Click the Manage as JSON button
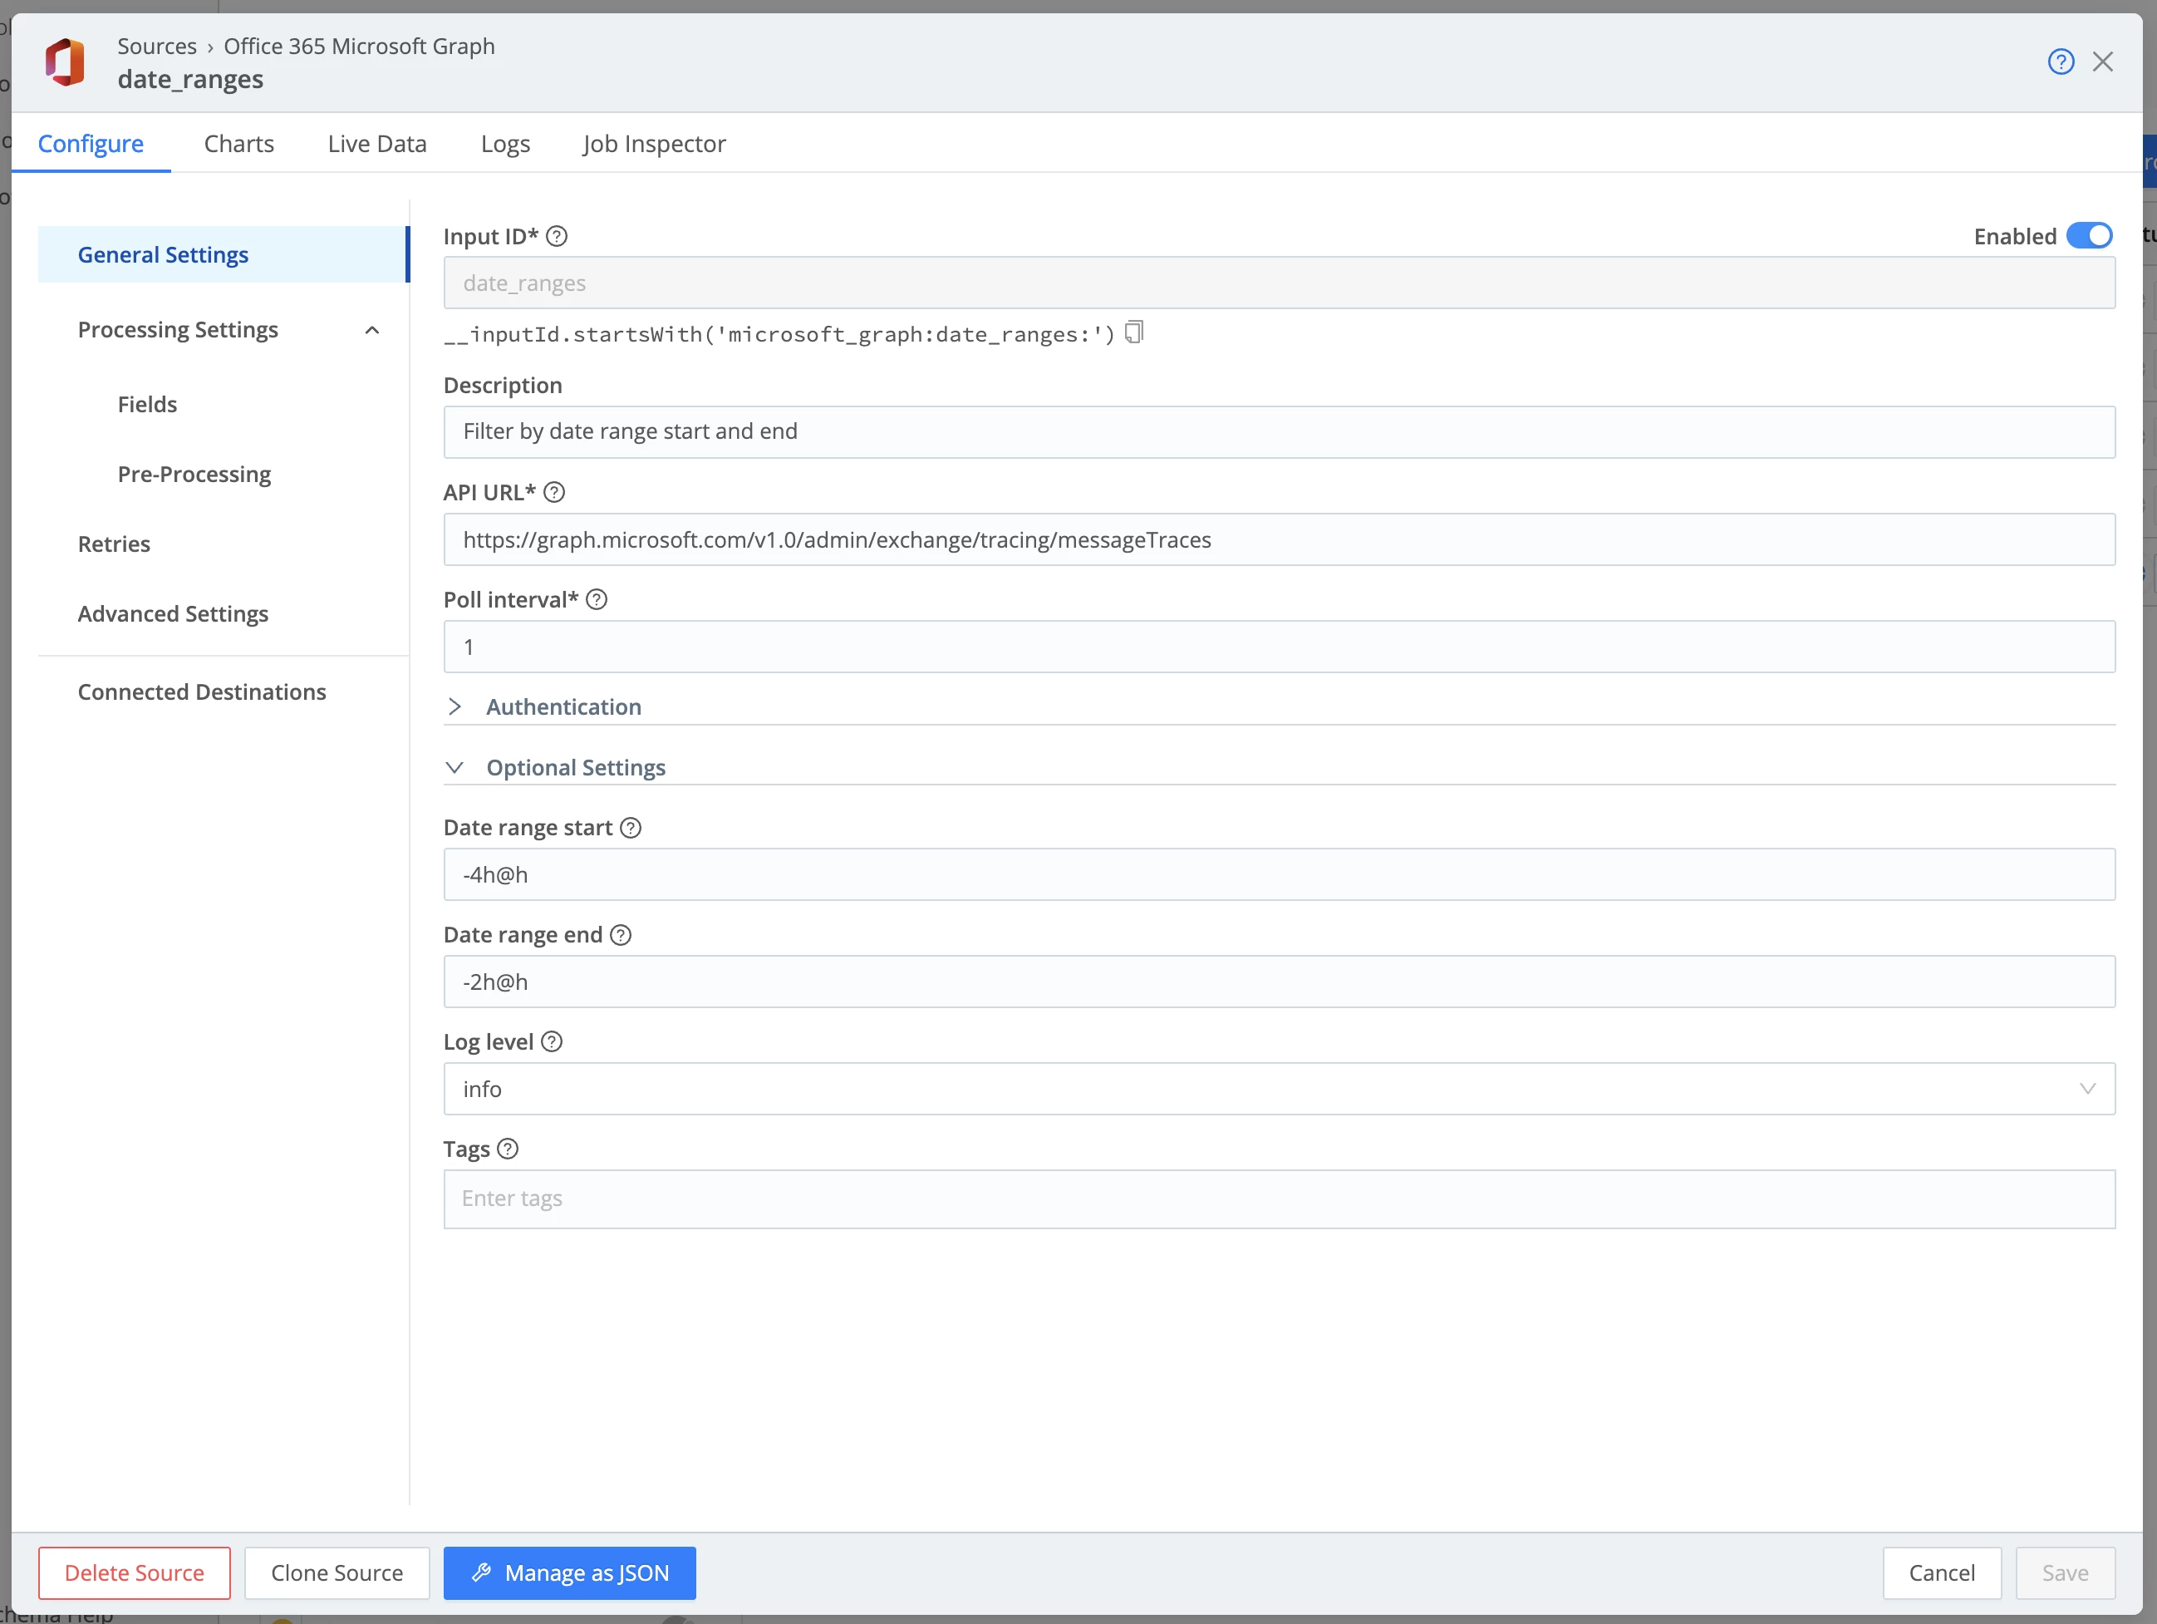This screenshot has width=2157, height=1624. coord(569,1572)
